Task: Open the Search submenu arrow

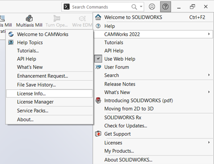Action: (x=209, y=75)
